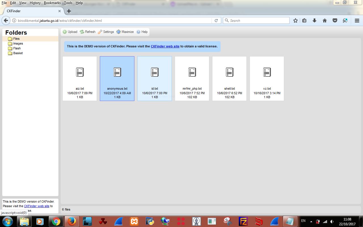363x227 pixels.
Task: Open the Basket folder
Action: (x=18, y=53)
